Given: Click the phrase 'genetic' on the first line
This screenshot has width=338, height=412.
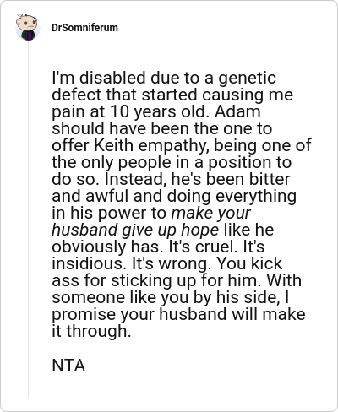Looking at the screenshot, I should (x=248, y=78).
